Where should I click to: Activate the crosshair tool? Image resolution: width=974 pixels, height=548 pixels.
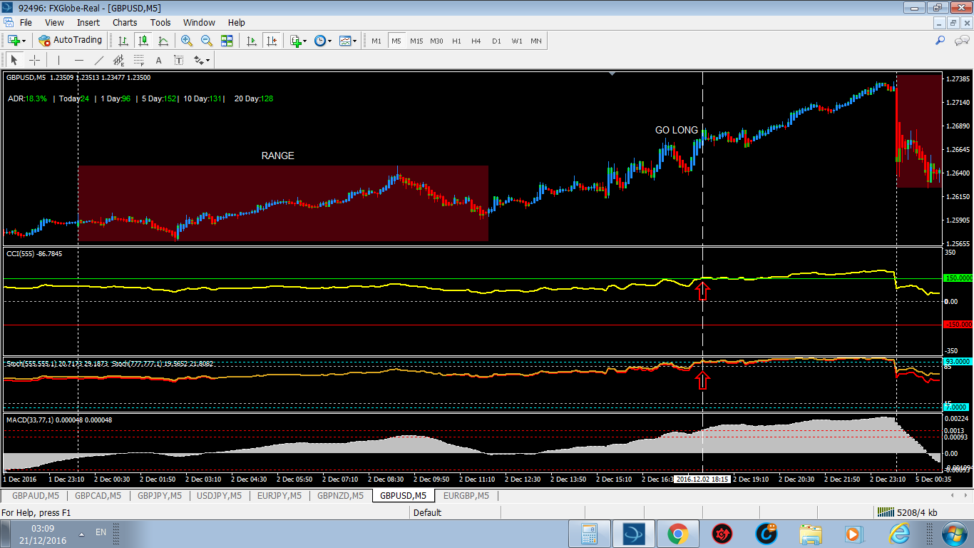coord(34,60)
